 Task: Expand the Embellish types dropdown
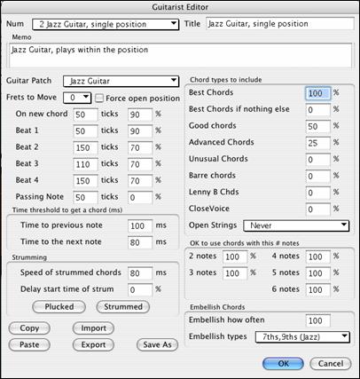302,336
